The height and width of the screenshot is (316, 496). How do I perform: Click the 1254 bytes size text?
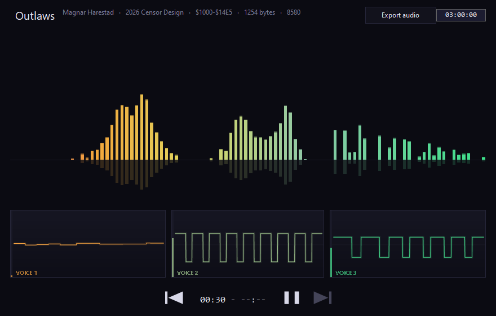[x=259, y=12]
